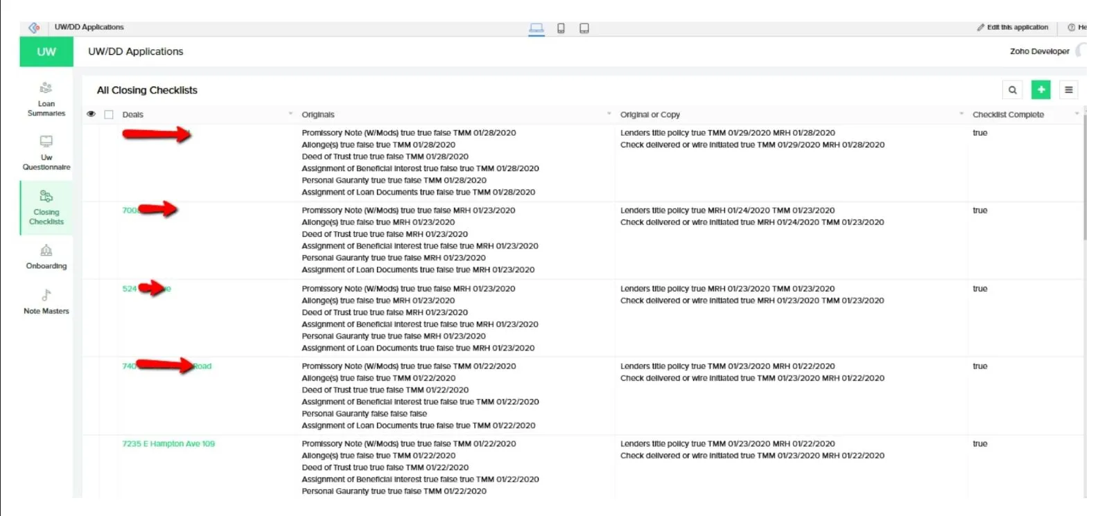Click the Zoho Developer account name

1039,51
